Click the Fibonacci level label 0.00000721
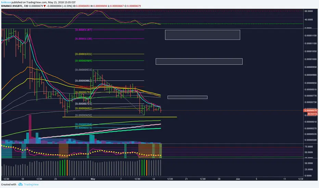The height and width of the screenshot is (188, 319). (x=84, y=104)
